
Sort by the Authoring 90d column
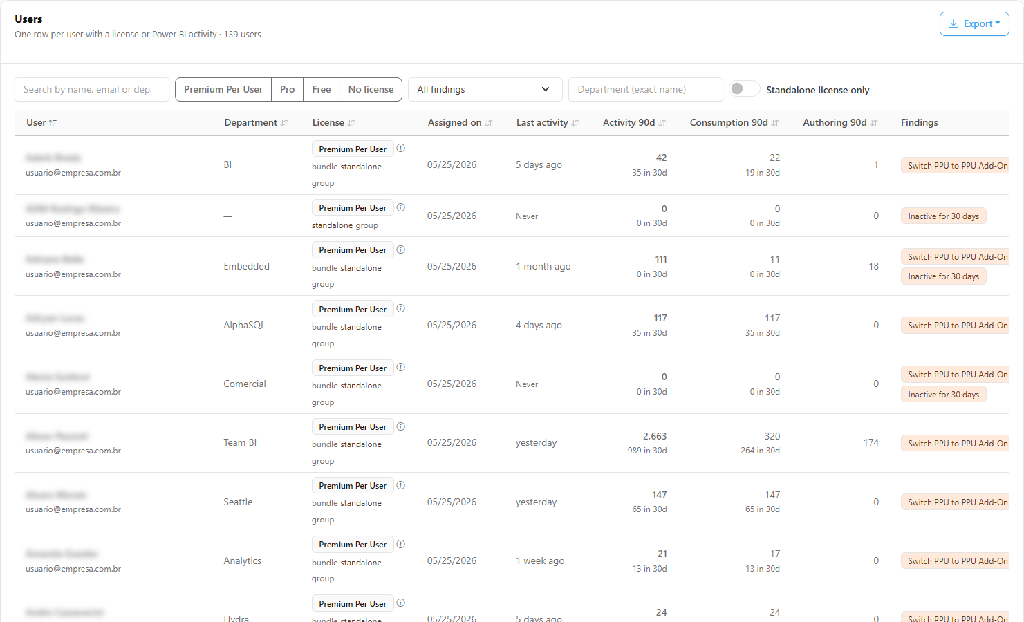point(840,122)
